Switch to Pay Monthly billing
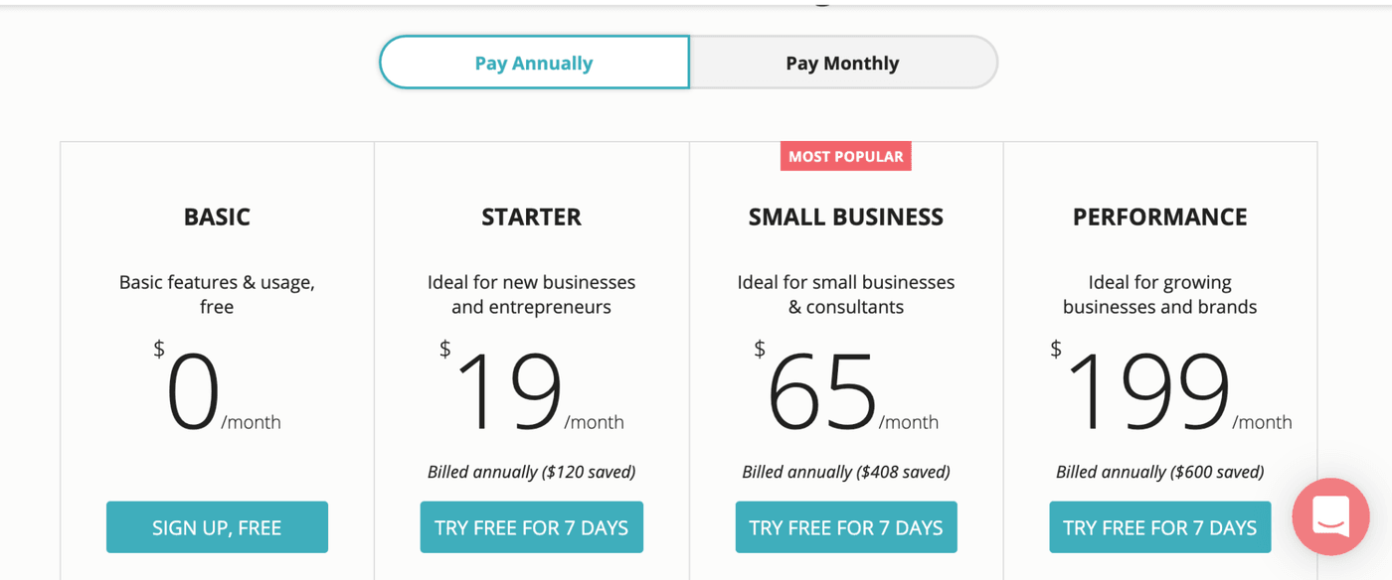Viewport: 1392px width, 580px height. [x=842, y=63]
